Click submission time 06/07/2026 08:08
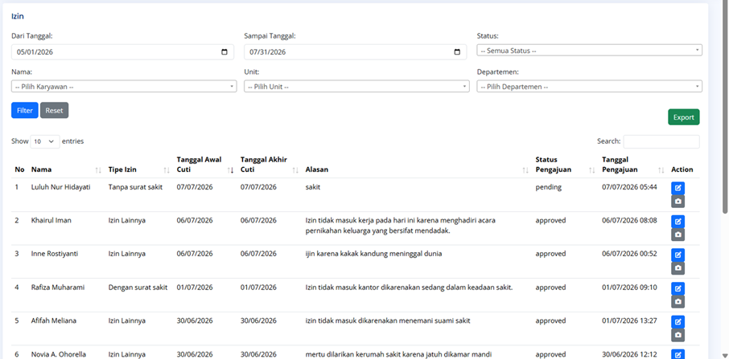 coord(629,220)
